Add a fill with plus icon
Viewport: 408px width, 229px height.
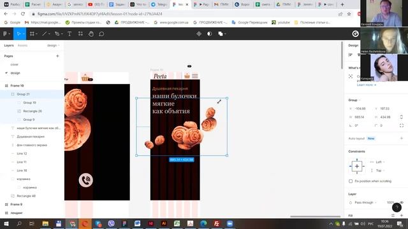click(x=402, y=216)
